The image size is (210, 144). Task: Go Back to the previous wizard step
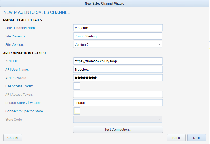point(176,138)
